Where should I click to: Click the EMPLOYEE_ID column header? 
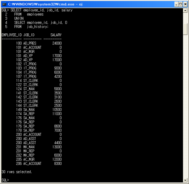[x=12, y=35]
